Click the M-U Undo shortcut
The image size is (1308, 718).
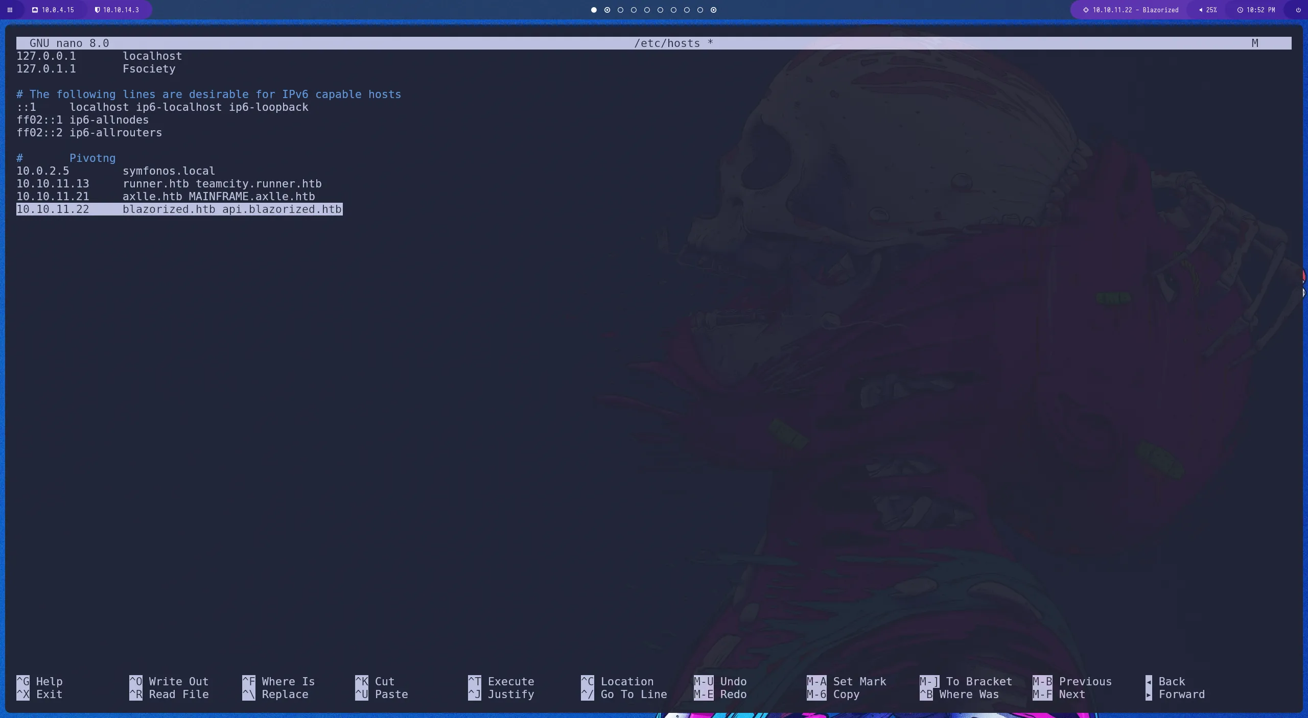(x=720, y=681)
